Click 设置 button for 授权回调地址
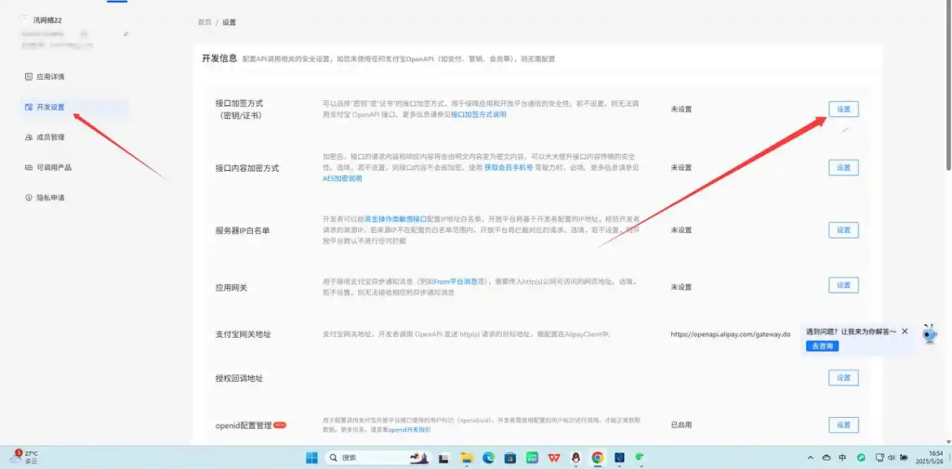The height and width of the screenshot is (469, 952). 843,378
